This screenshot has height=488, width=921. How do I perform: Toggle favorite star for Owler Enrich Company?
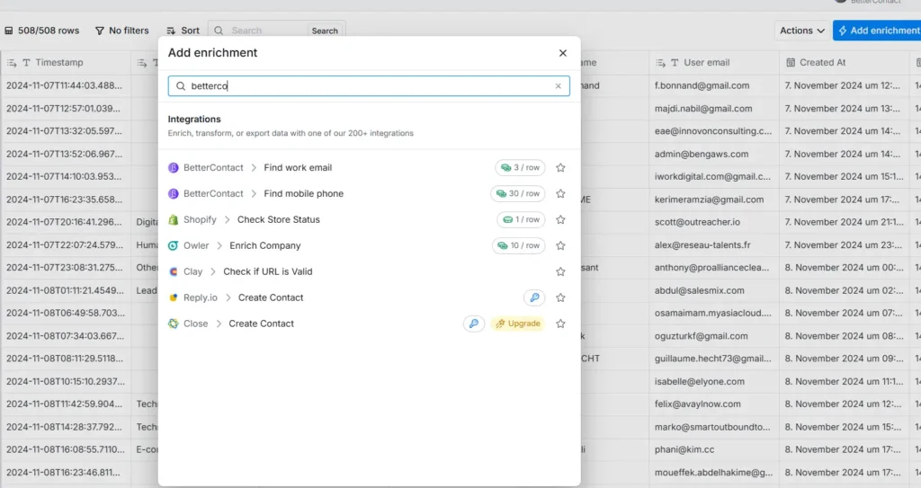pos(560,245)
